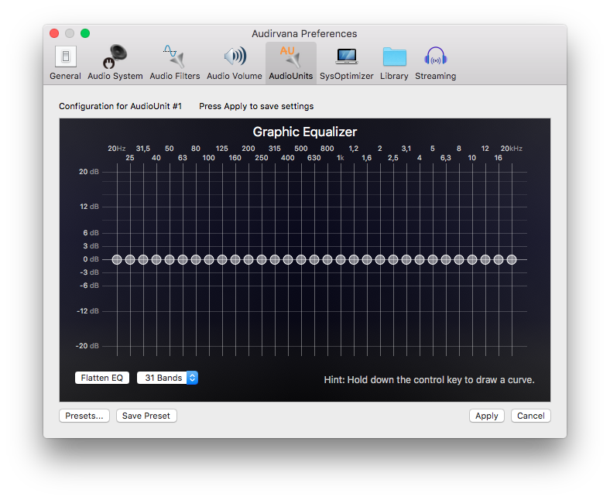The height and width of the screenshot is (500, 610).
Task: Click the '-20 dB' scale label
Action: (x=87, y=346)
